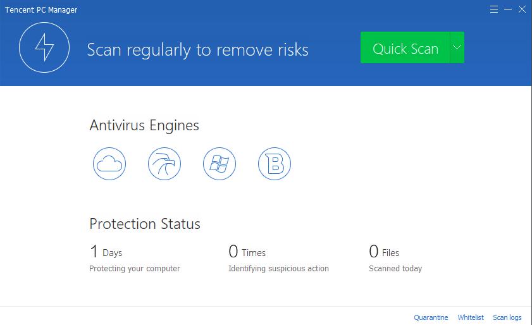Click the Antivirus Engines heading
The width and height of the screenshot is (532, 325).
pyautogui.click(x=144, y=126)
